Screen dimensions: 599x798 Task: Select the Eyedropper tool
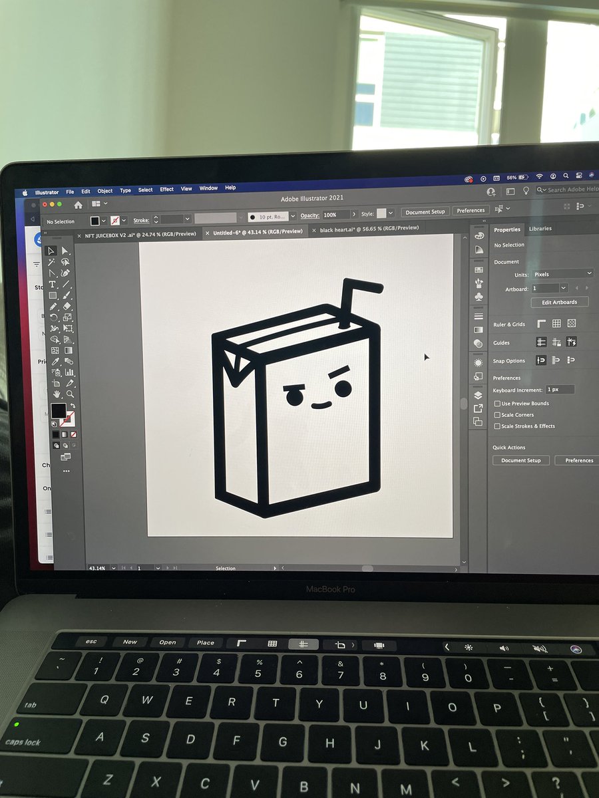pos(55,362)
